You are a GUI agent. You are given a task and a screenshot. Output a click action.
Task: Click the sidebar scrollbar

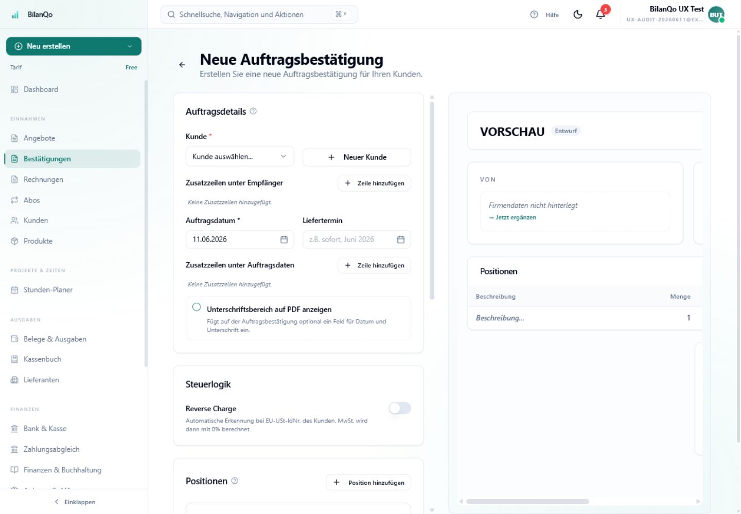[x=146, y=223]
